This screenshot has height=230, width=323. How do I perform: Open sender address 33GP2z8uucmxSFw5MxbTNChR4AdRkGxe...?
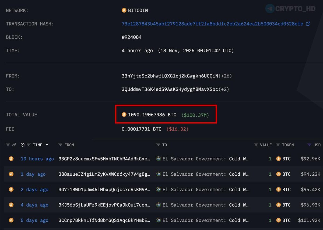[104, 159]
